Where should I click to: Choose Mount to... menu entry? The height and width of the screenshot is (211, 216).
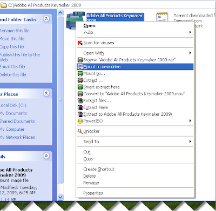[135, 74]
